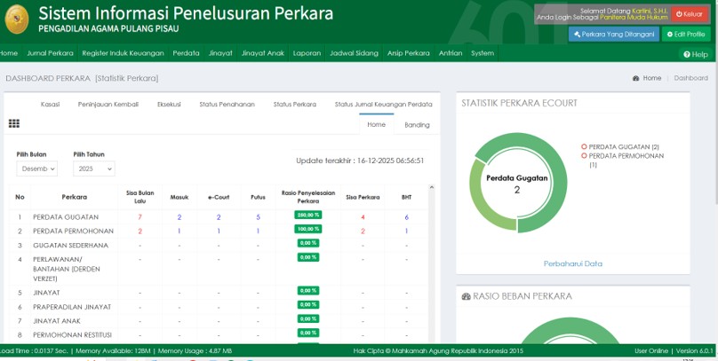Open the System menu
Screen dimensions: 718x361
pos(483,53)
